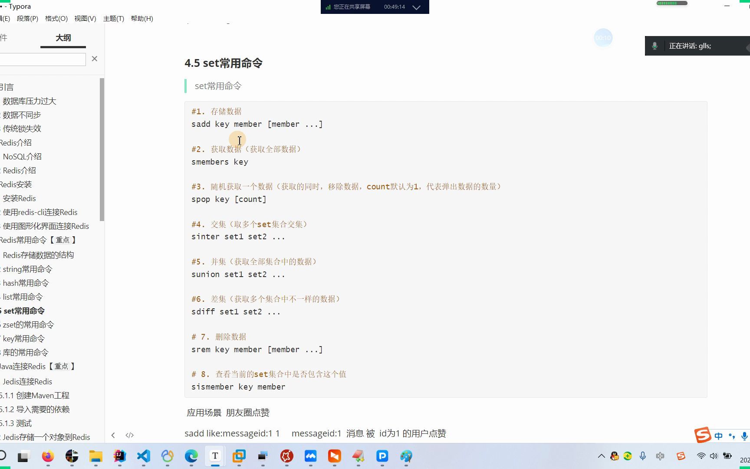Screen dimensions: 750x469
Task: Open the 主题(T) menu
Action: (114, 19)
